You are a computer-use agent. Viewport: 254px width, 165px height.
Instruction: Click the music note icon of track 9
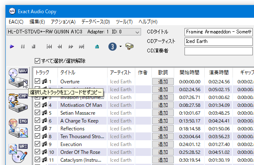click(x=44, y=144)
